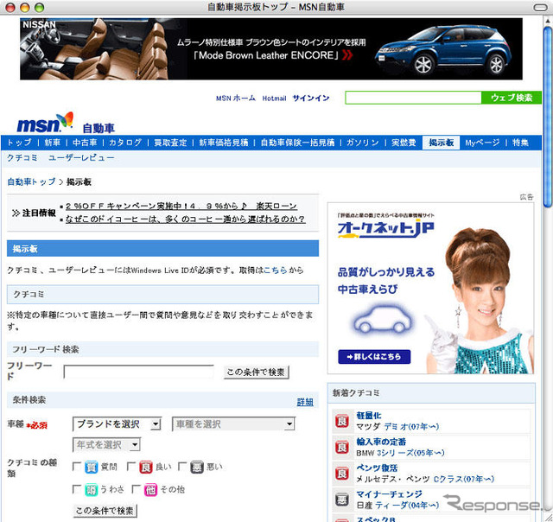Check the 質問 checkbox
This screenshot has height=522, width=553.
click(77, 467)
